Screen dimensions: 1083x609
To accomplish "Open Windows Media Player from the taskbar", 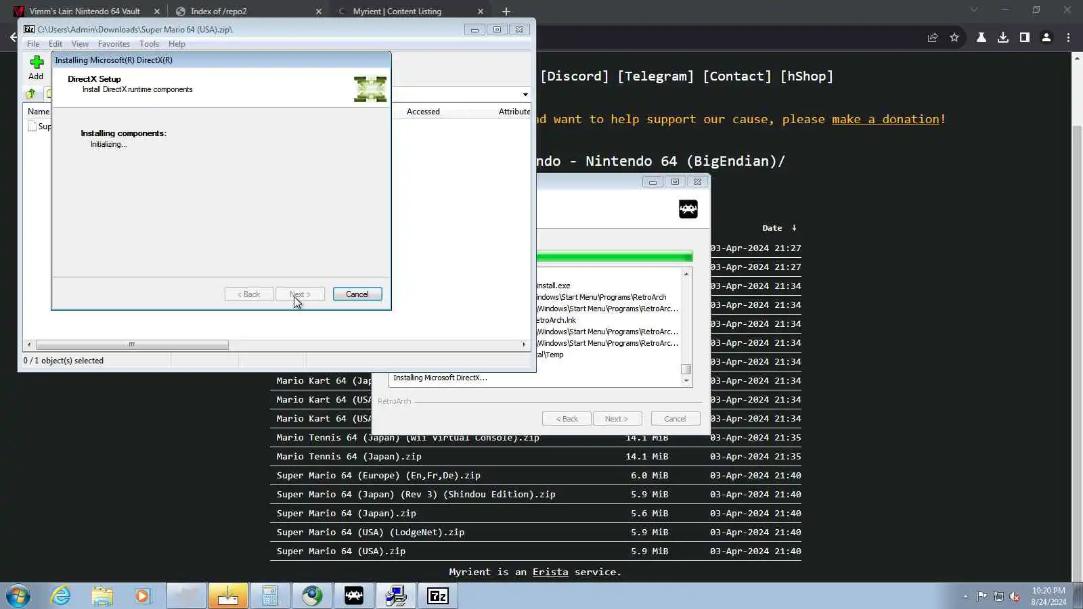I will click(143, 596).
